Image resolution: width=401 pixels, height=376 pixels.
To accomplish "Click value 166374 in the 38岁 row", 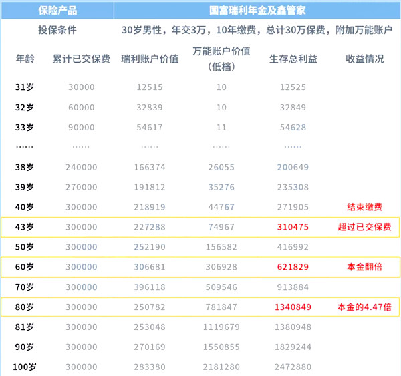I will 150,167.
